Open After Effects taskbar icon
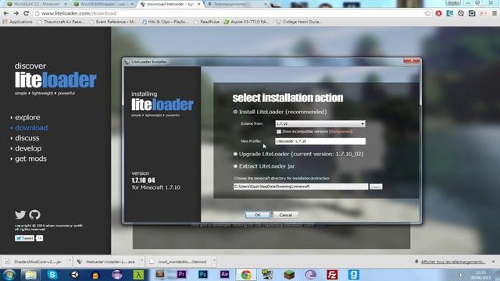 pyautogui.click(x=224, y=274)
